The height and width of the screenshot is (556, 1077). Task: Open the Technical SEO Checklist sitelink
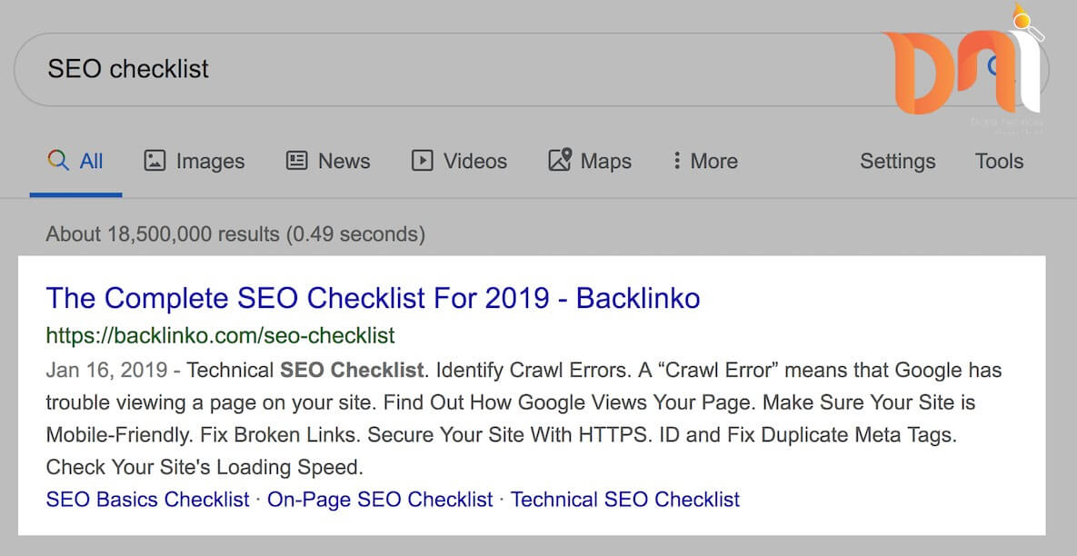coord(625,499)
